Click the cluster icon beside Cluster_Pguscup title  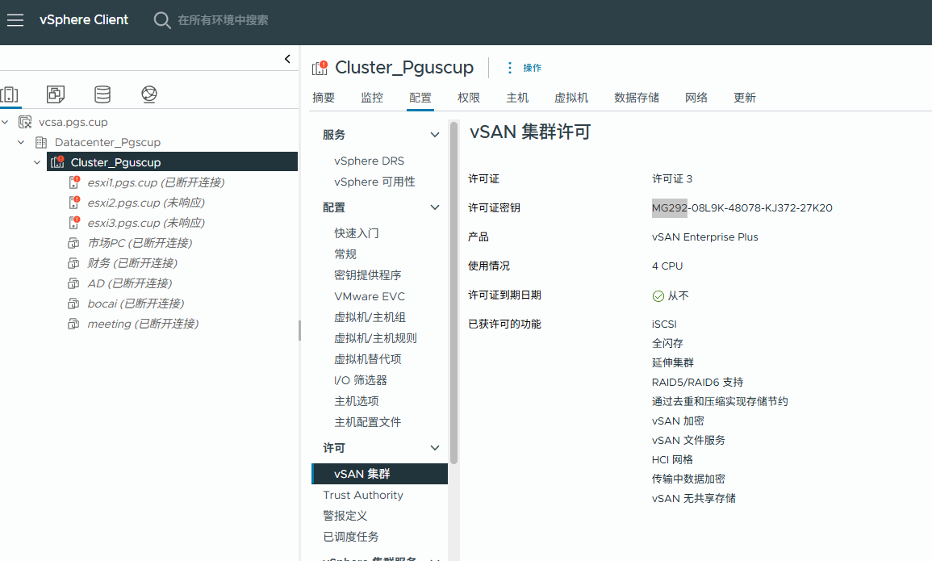click(x=320, y=68)
